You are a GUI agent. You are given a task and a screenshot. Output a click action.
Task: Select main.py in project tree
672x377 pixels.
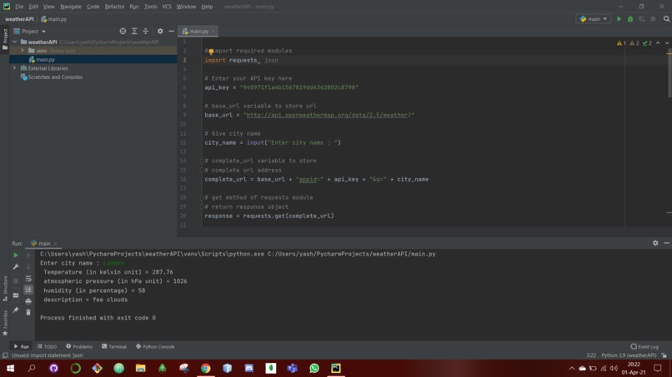point(45,60)
